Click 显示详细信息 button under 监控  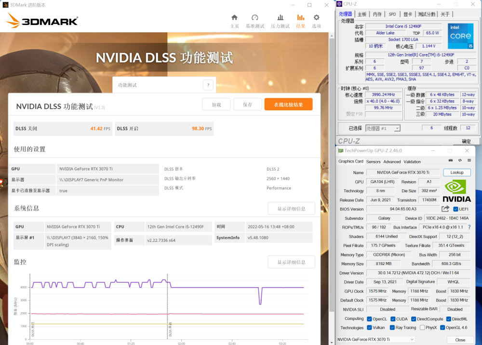click(x=292, y=262)
